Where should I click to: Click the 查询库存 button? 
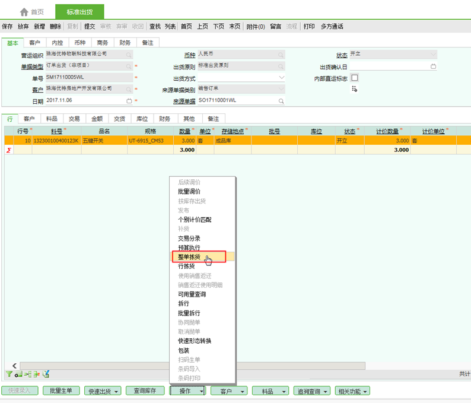tap(145, 391)
